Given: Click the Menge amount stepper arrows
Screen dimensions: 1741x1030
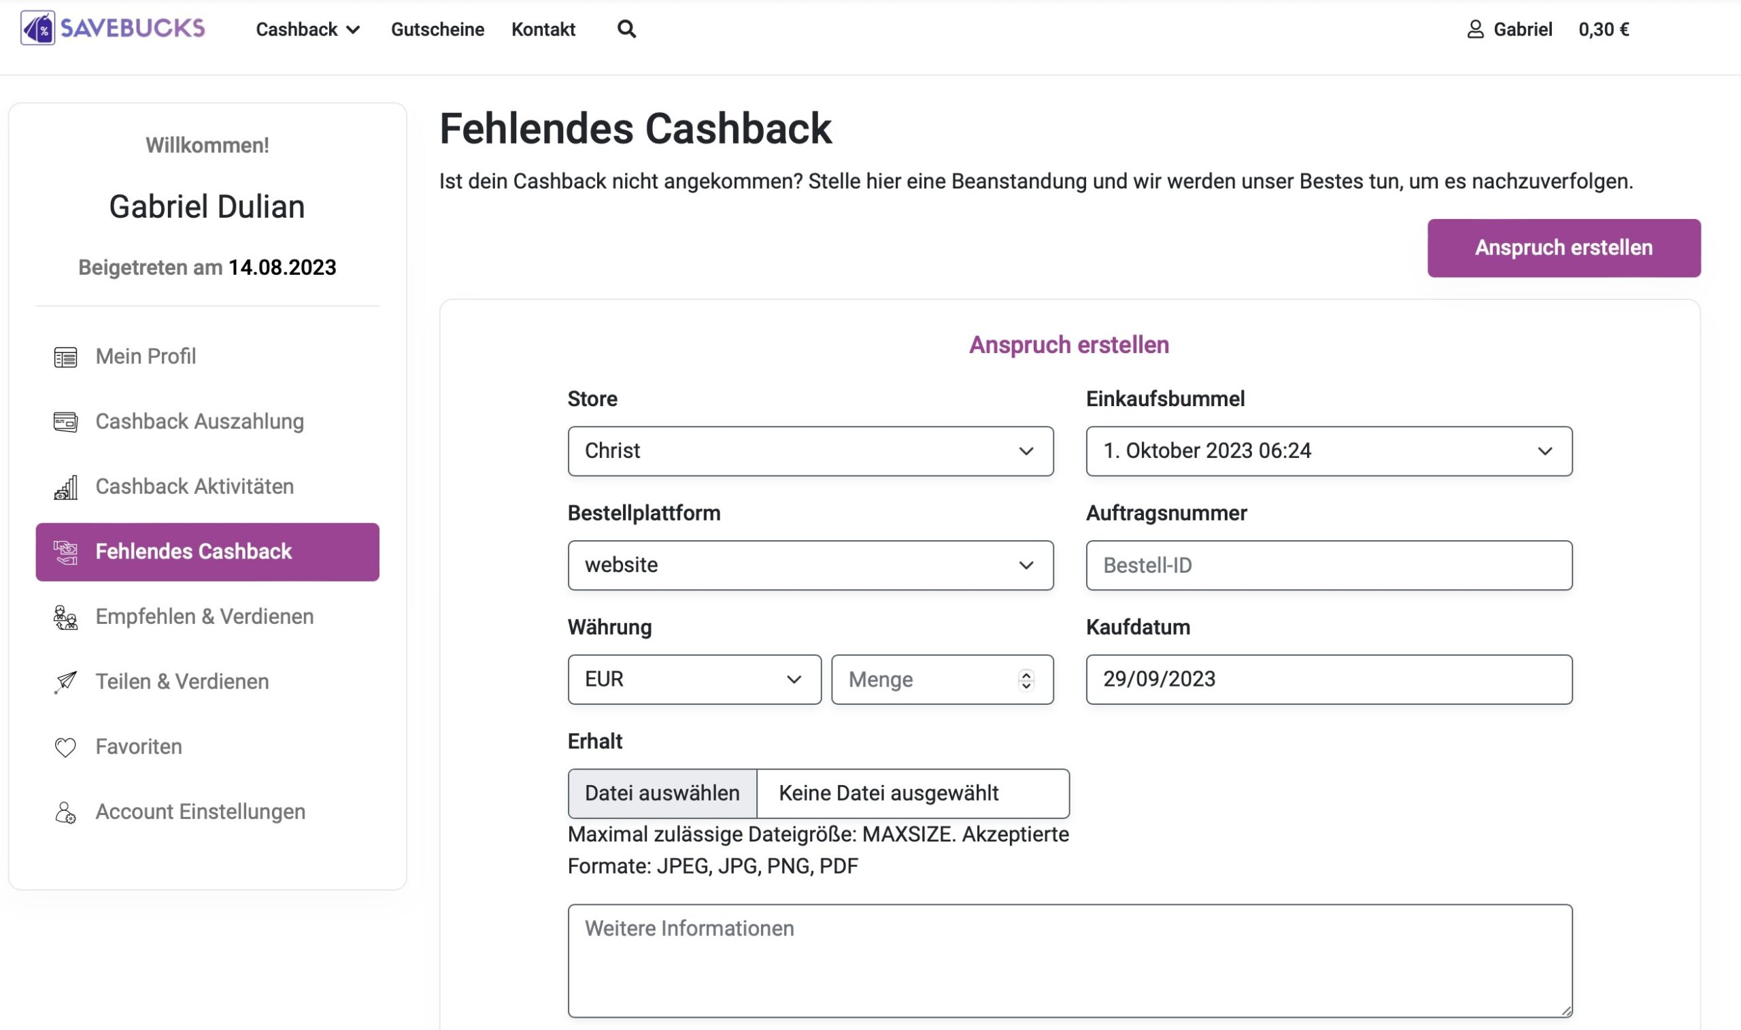Looking at the screenshot, I should point(1026,680).
